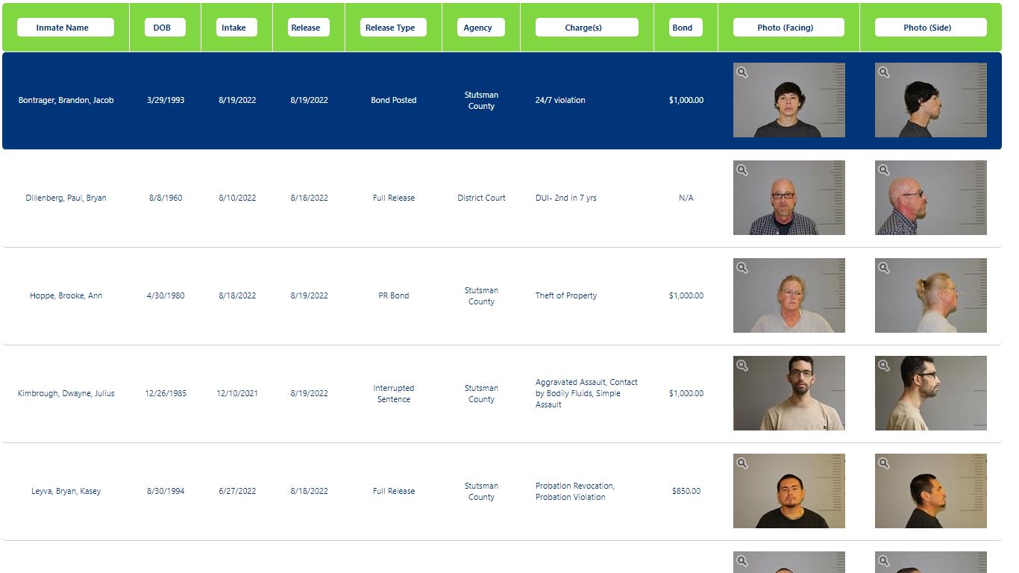Viewport: 1019px width, 573px height.
Task: Open Hoppe's side mugshot thumbnail
Action: [x=931, y=295]
